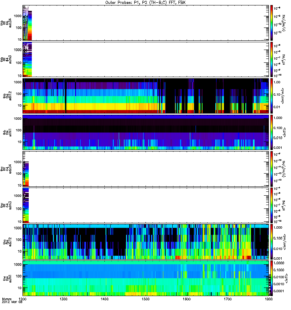The height and width of the screenshot is (310, 291).
Task: Click the date label '2012 Mar 08'
Action: [12, 302]
